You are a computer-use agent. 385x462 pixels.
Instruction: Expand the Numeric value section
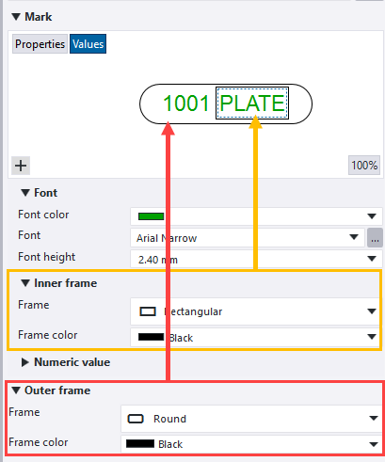point(24,362)
